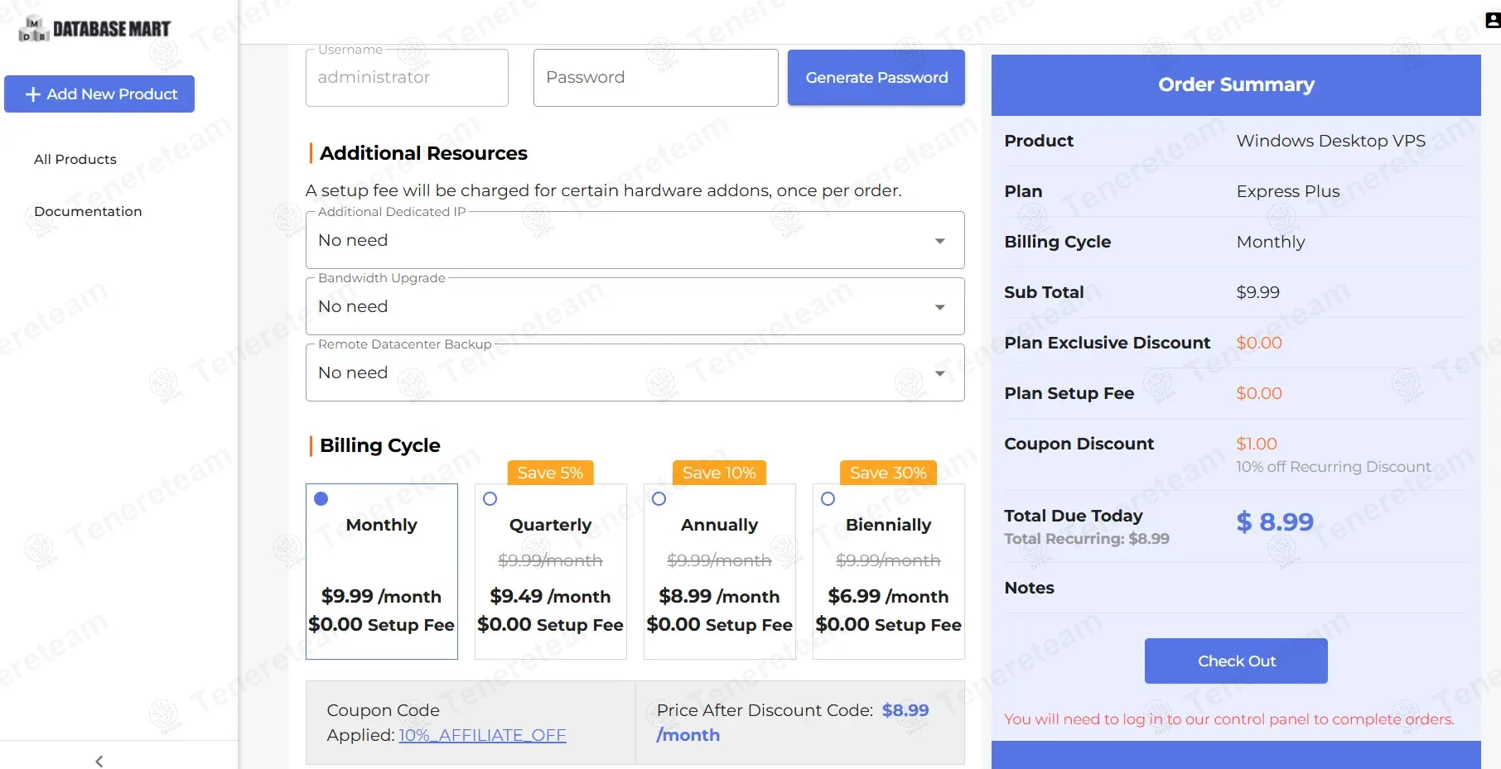Select the Monthly billing radio button
The width and height of the screenshot is (1501, 769).
(x=321, y=498)
